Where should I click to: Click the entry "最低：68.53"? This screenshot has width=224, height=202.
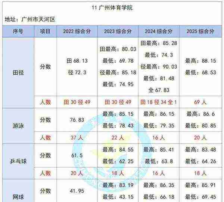click(x=200, y=72)
